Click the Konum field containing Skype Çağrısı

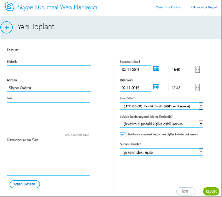coord(49,88)
